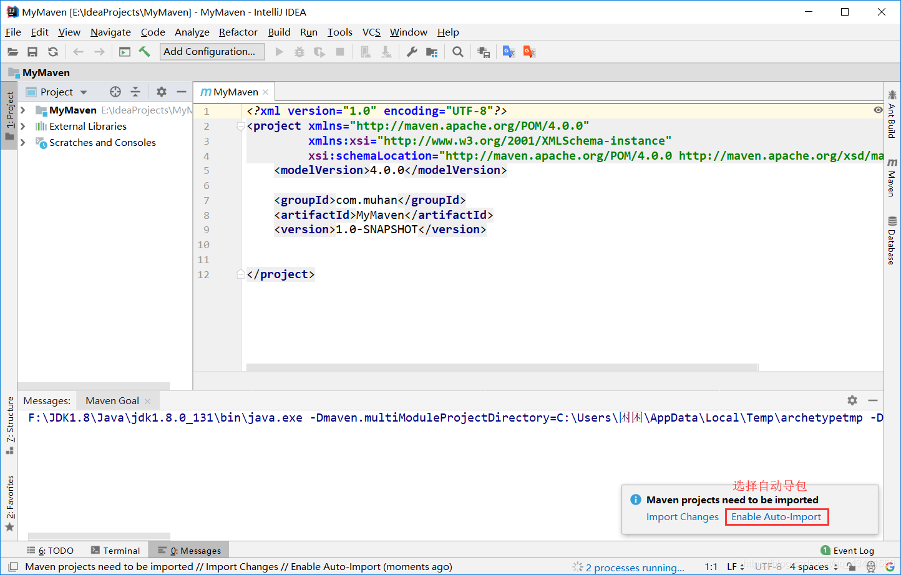Toggle the read-only lock icon in status bar

coord(851,567)
